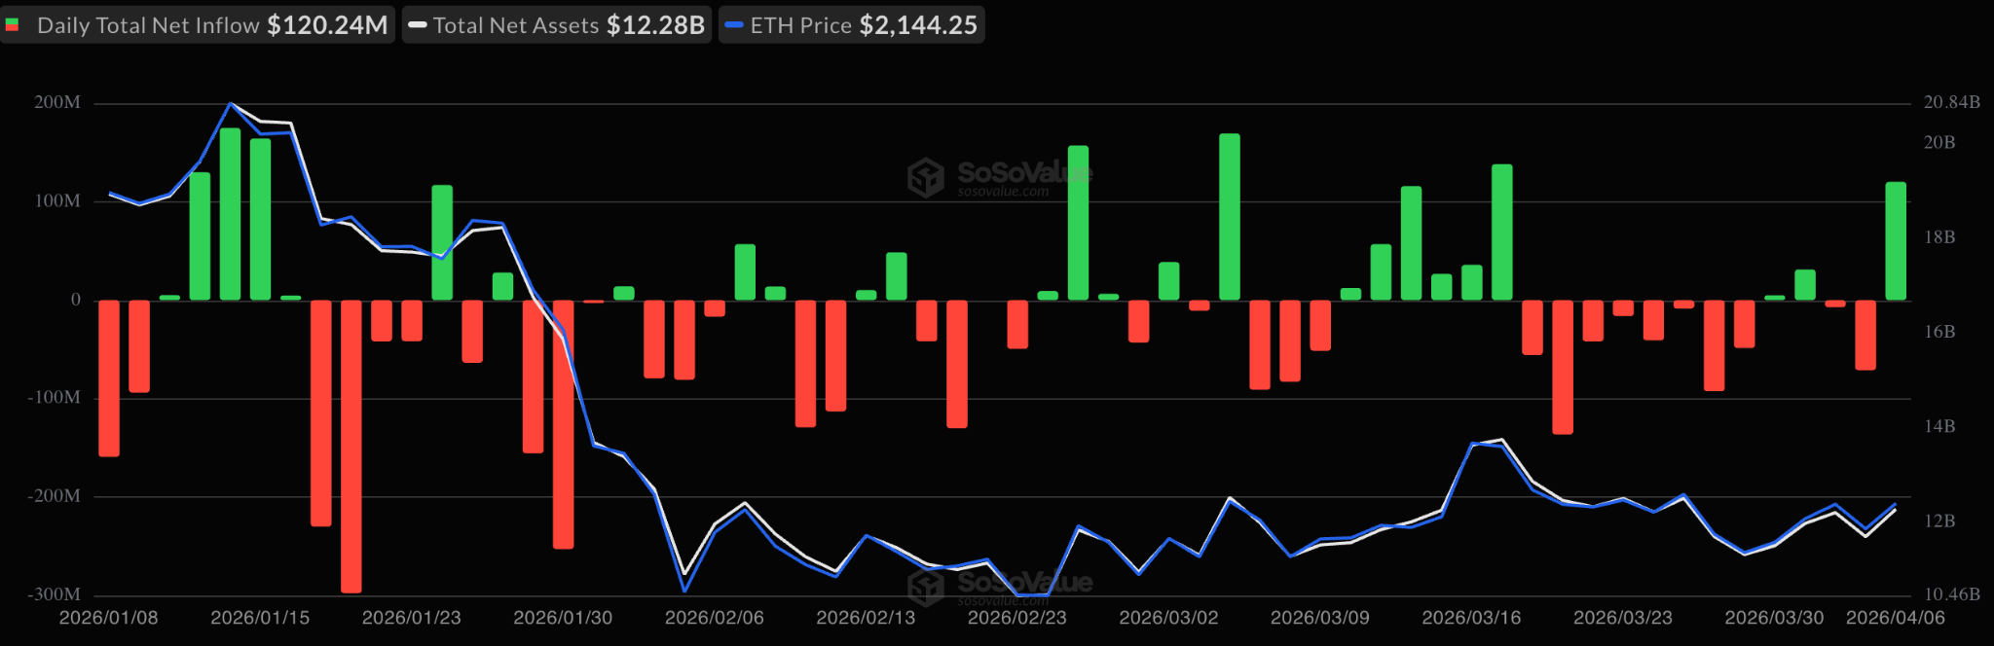Click the 10.46B label on the right axis
The image size is (1994, 646).
(1951, 593)
